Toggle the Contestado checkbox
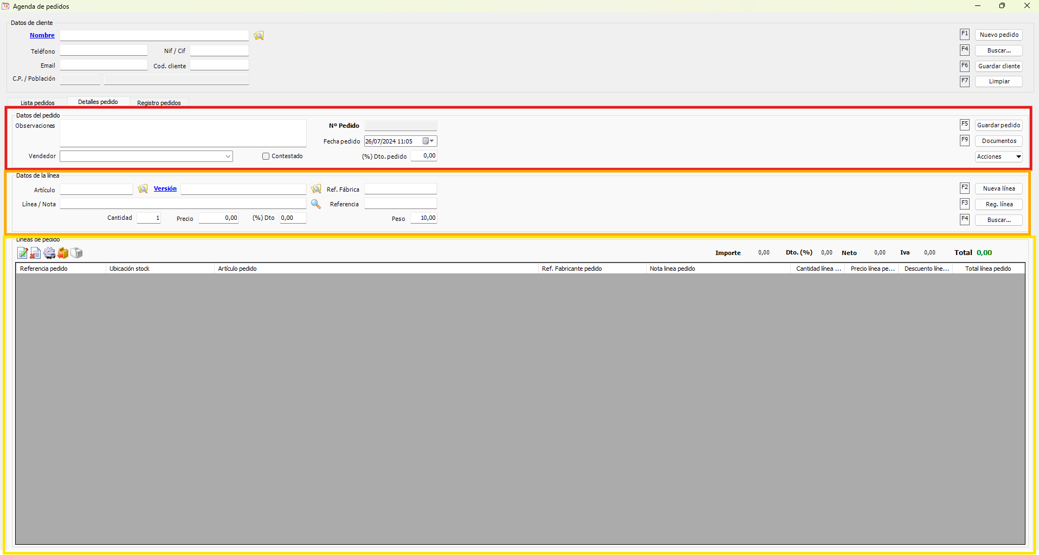The width and height of the screenshot is (1039, 555). click(x=266, y=156)
